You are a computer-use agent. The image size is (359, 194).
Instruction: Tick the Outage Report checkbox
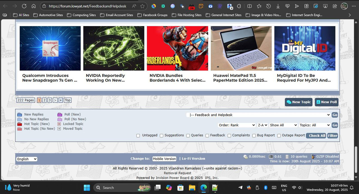pyautogui.click(x=279, y=136)
